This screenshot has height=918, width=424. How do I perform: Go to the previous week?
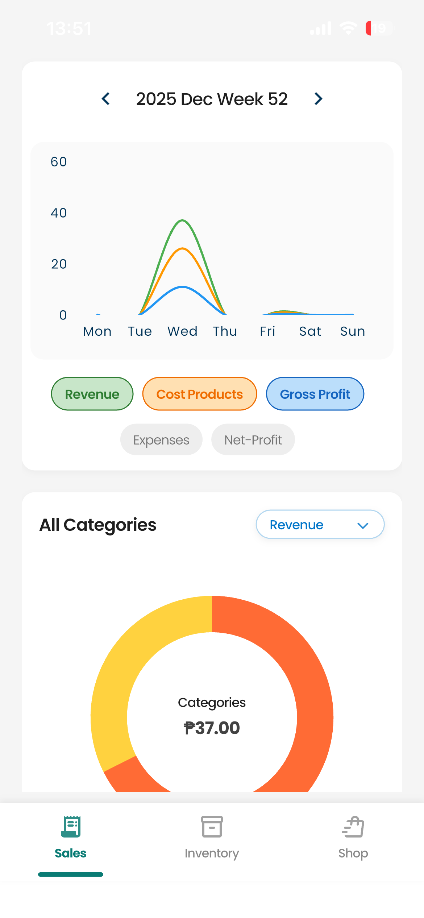click(106, 99)
